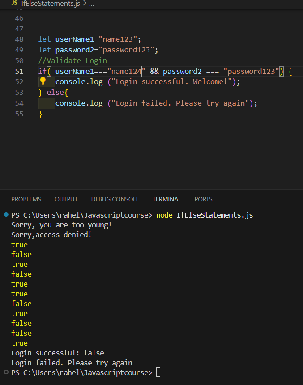Viewport: 303px width, 385px height.
Task: Click the closing brace on line 55
Action: (x=40, y=114)
